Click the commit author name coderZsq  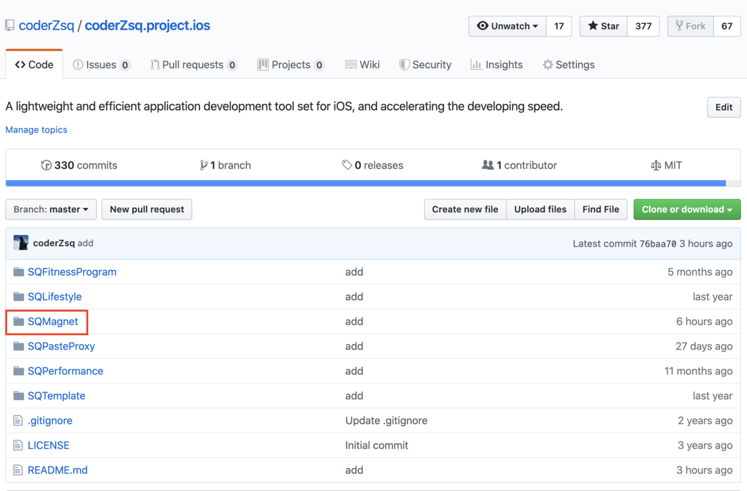click(x=54, y=243)
